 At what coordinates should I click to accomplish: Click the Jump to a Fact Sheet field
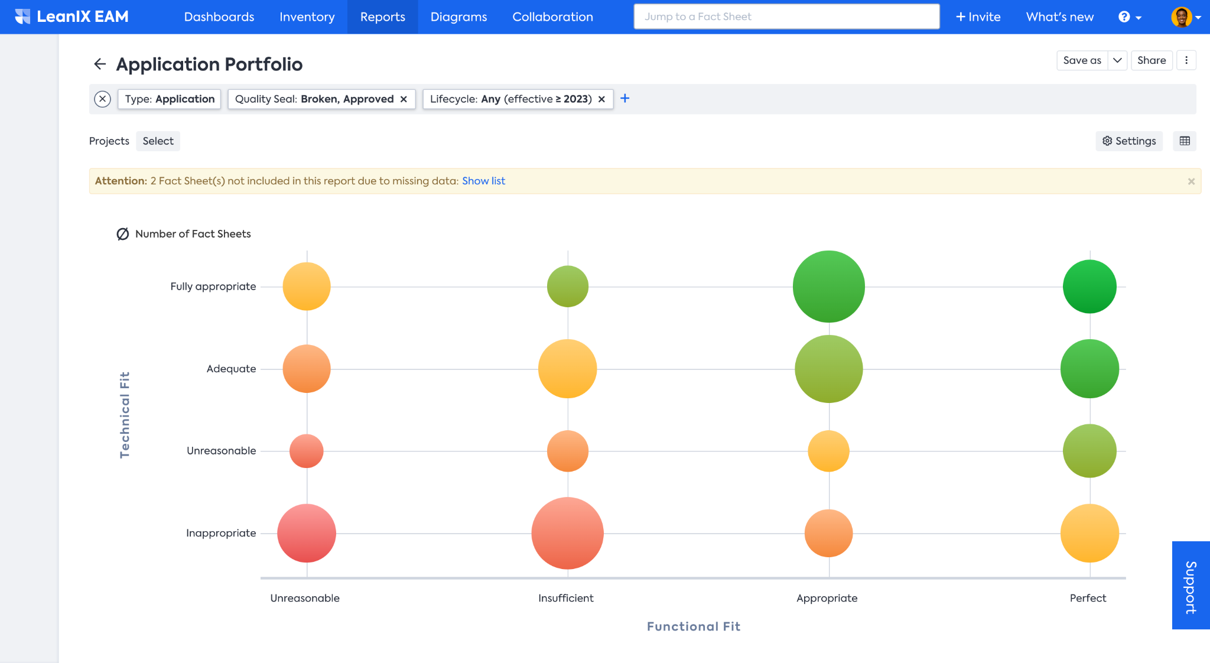[786, 17]
